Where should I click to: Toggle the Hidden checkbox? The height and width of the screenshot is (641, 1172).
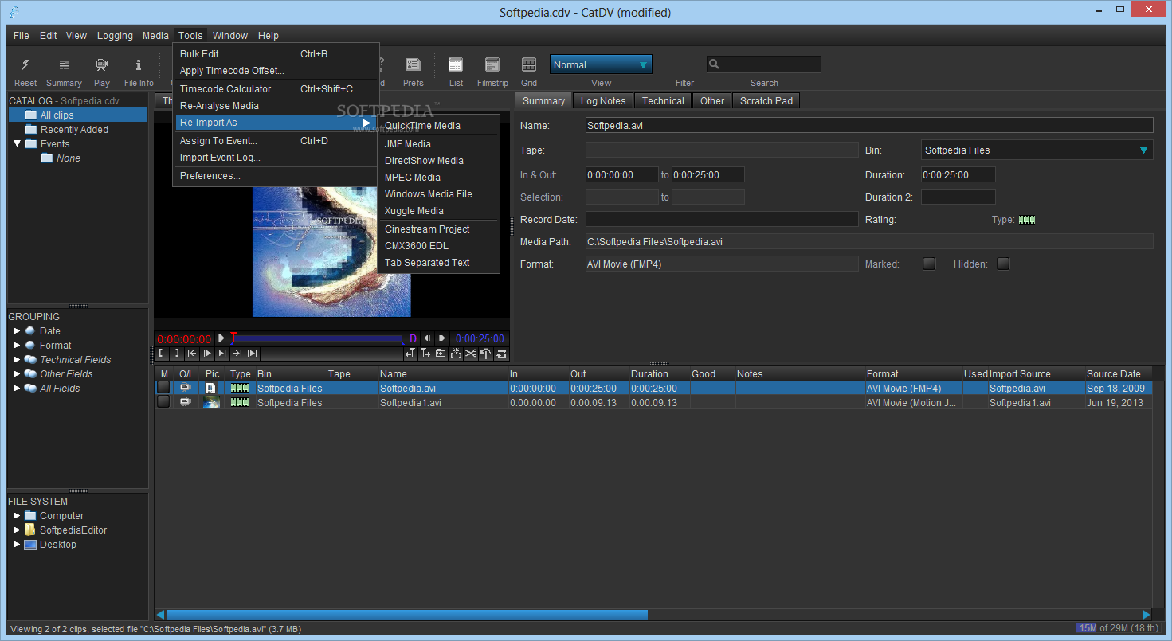1003,264
